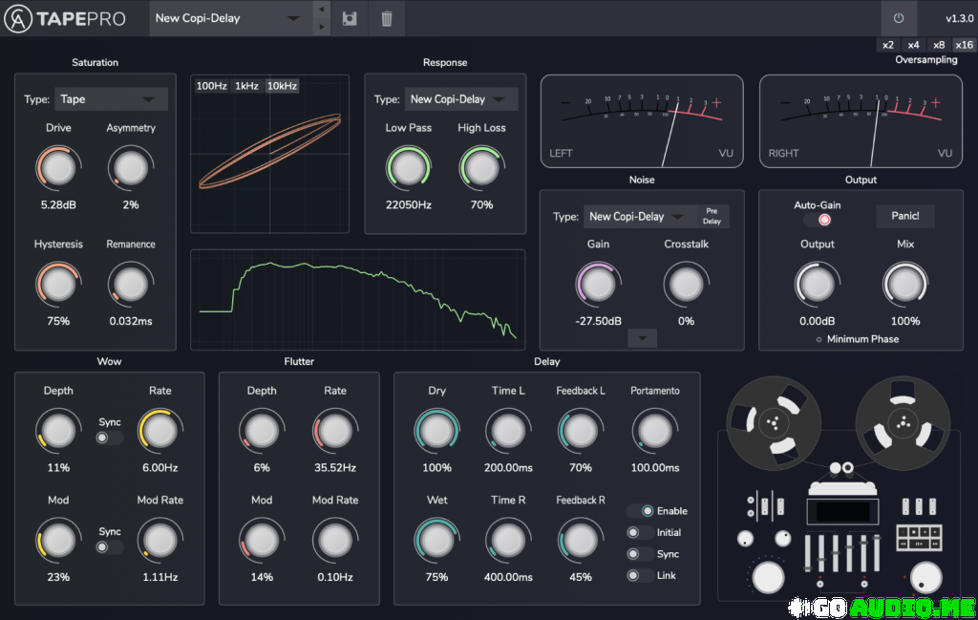
Task: Click the Portamento knob
Action: (655, 431)
